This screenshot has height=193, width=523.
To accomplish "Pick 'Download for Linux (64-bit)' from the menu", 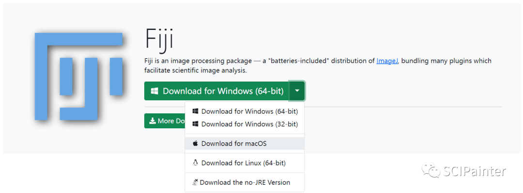I will coord(243,163).
